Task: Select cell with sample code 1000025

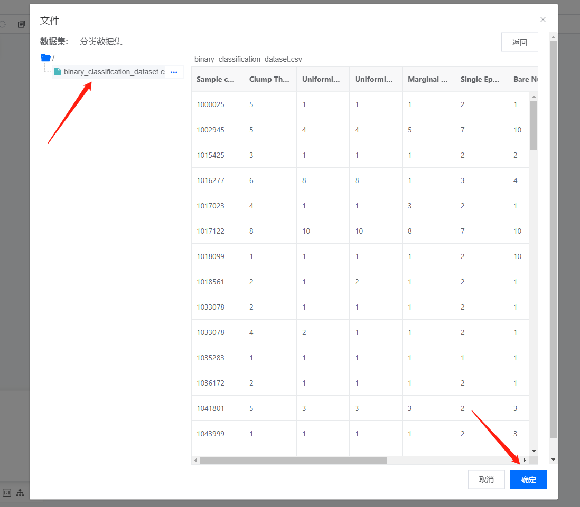Action: click(x=218, y=104)
